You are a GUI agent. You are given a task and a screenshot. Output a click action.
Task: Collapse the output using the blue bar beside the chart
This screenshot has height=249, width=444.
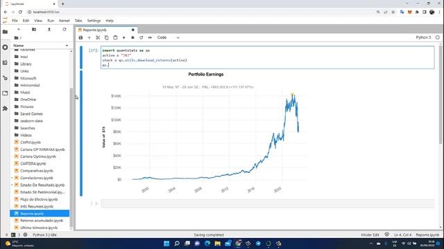pos(81,133)
